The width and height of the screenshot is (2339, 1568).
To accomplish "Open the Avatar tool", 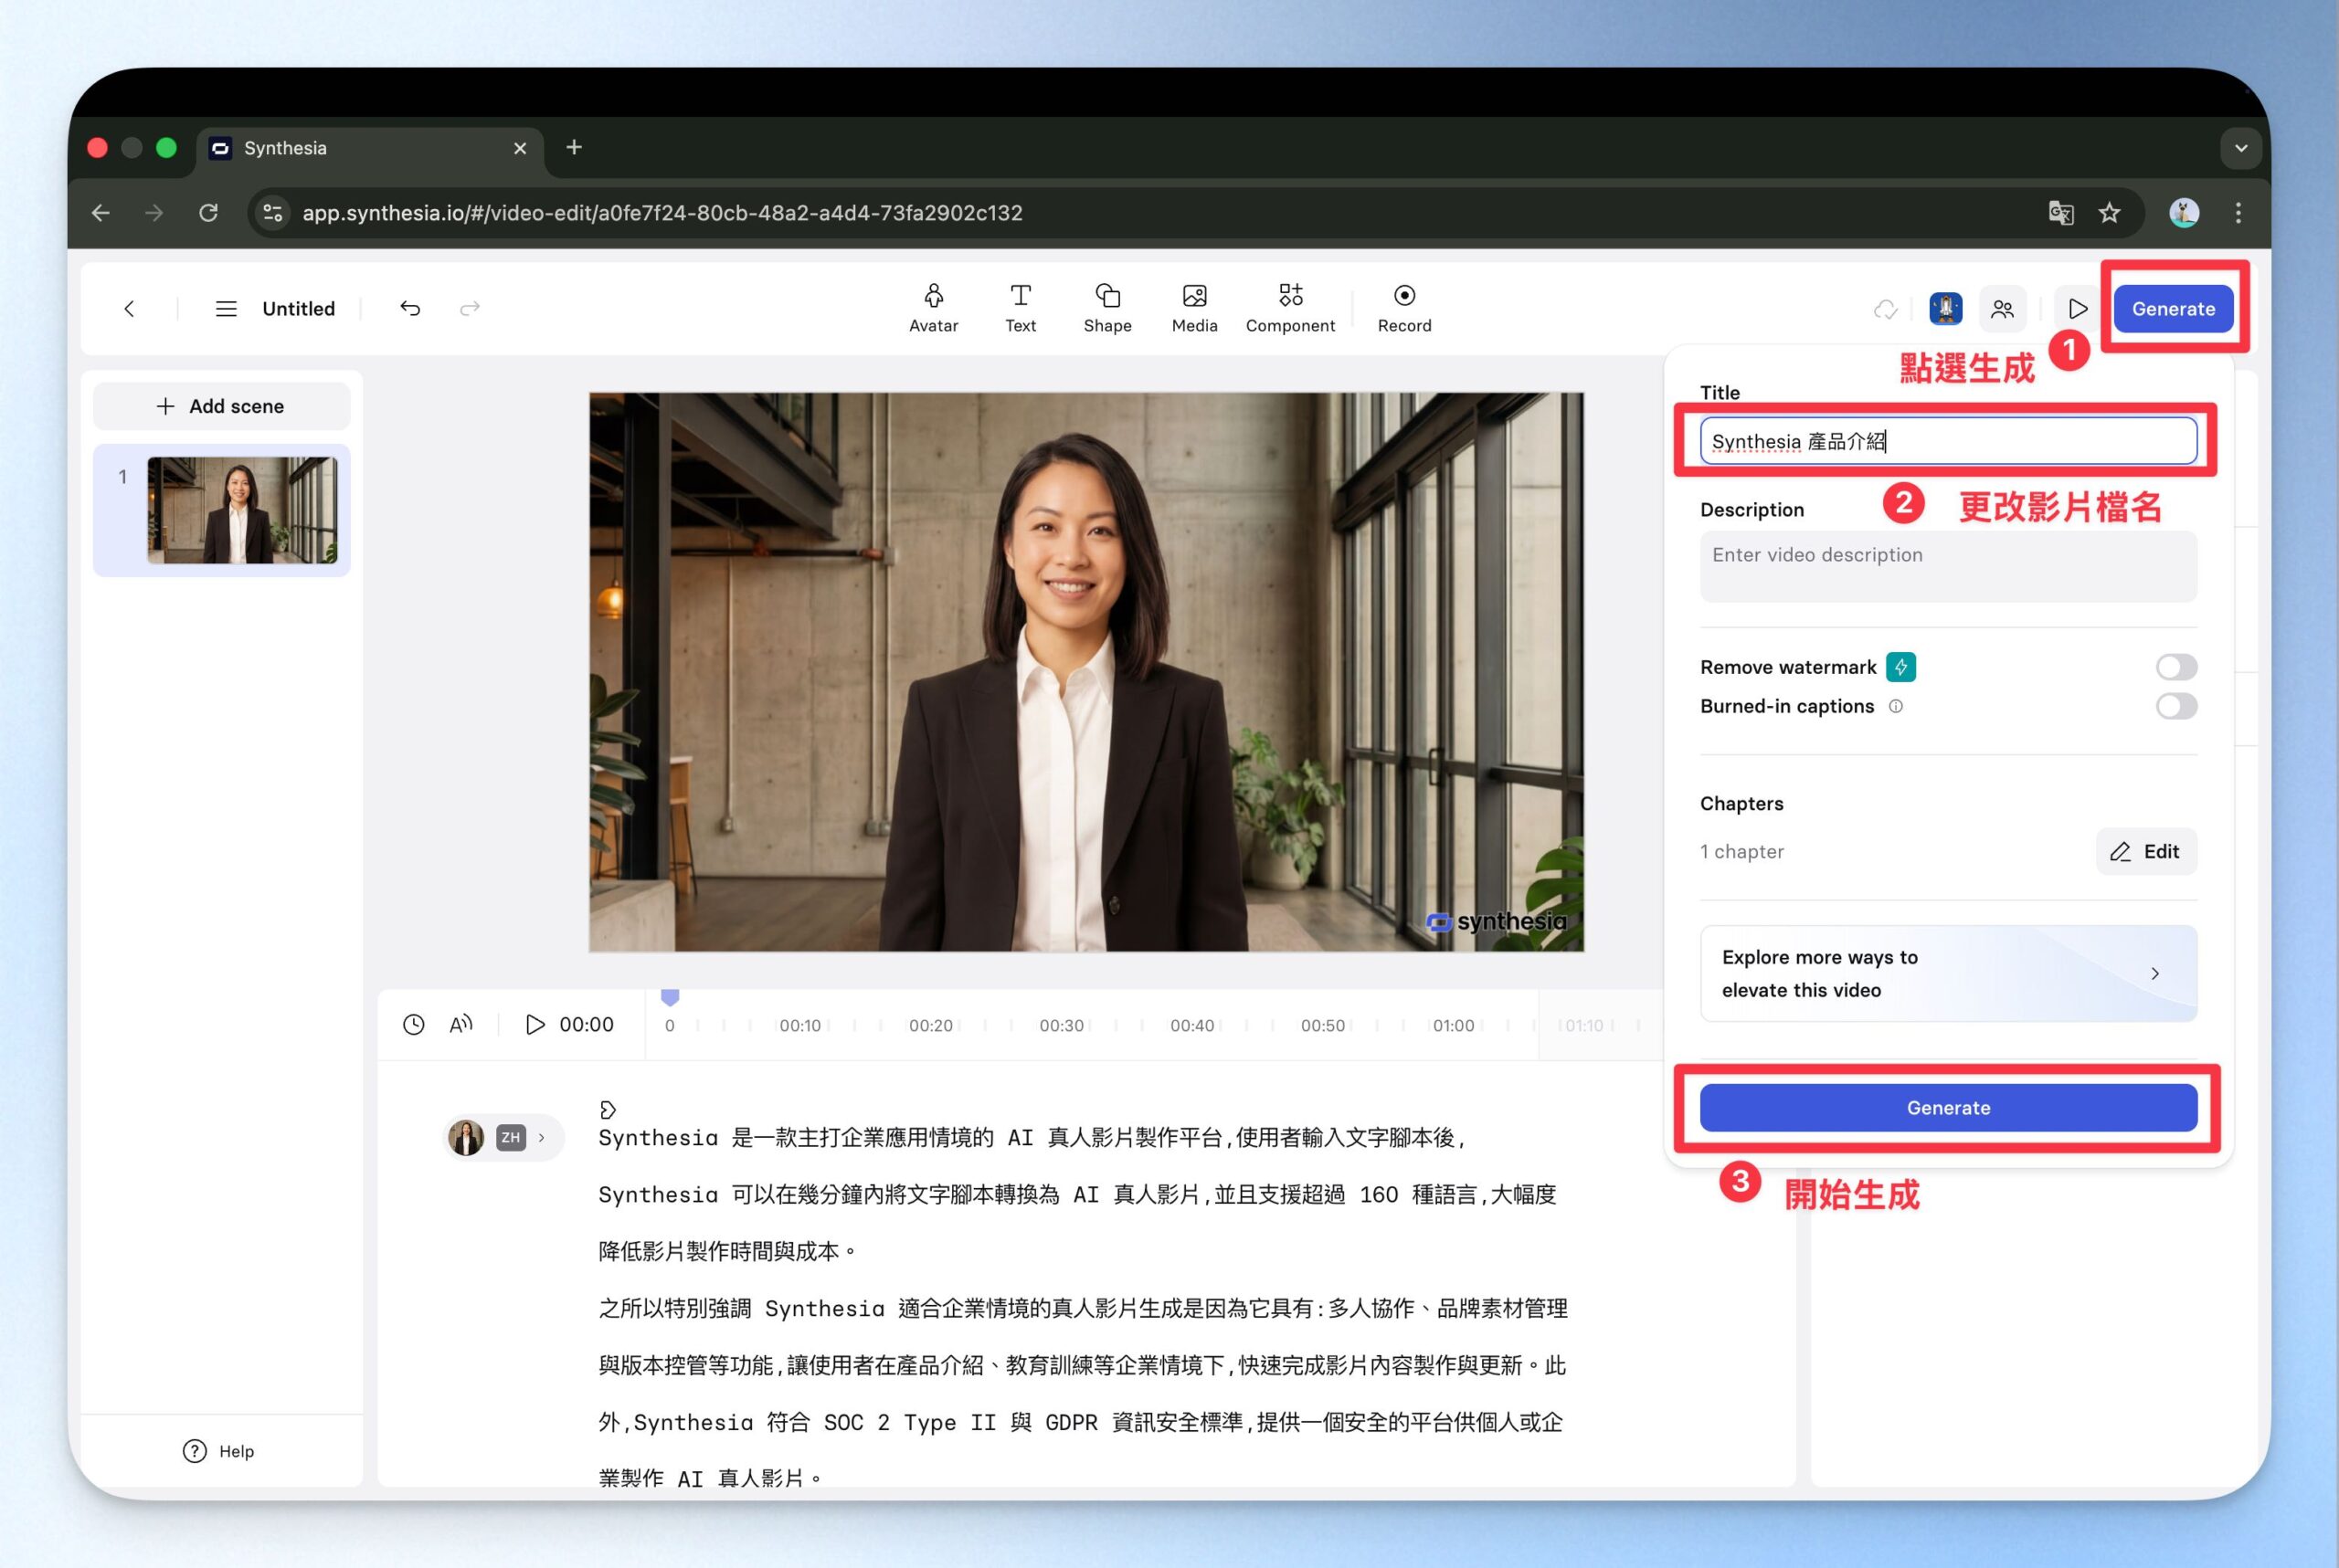I will 932,307.
